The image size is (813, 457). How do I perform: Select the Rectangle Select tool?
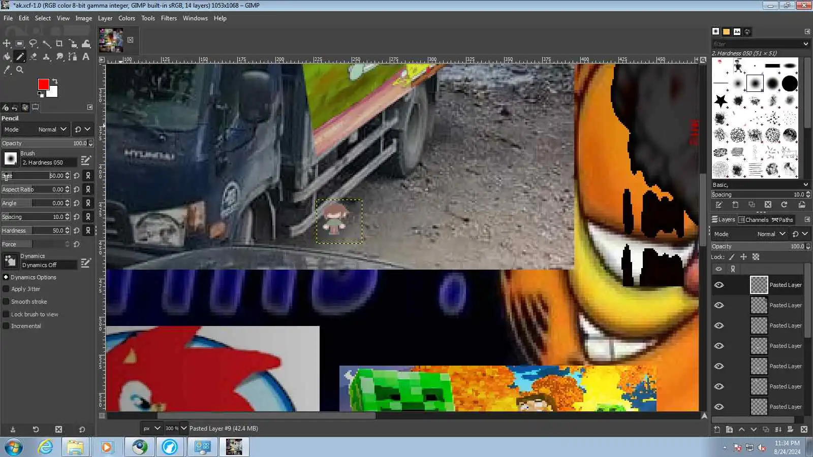point(20,44)
